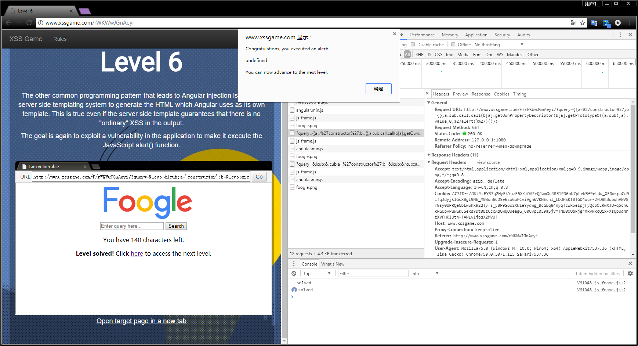Select the All filter toggle in Network
Screen dimensions: 638x346
[407, 55]
